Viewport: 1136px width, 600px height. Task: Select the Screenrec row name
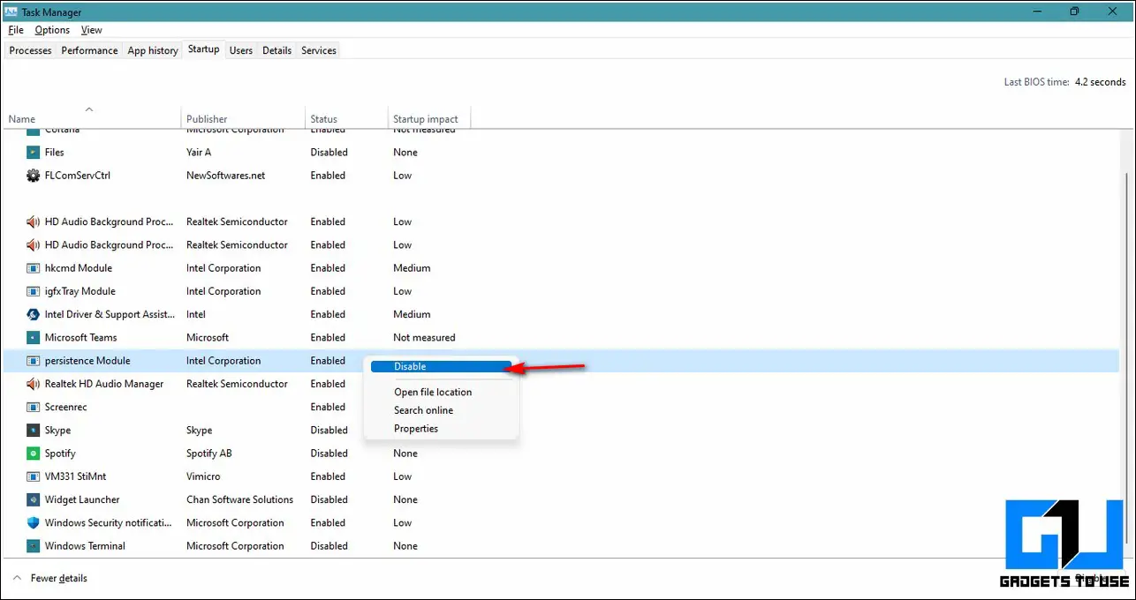tap(65, 407)
